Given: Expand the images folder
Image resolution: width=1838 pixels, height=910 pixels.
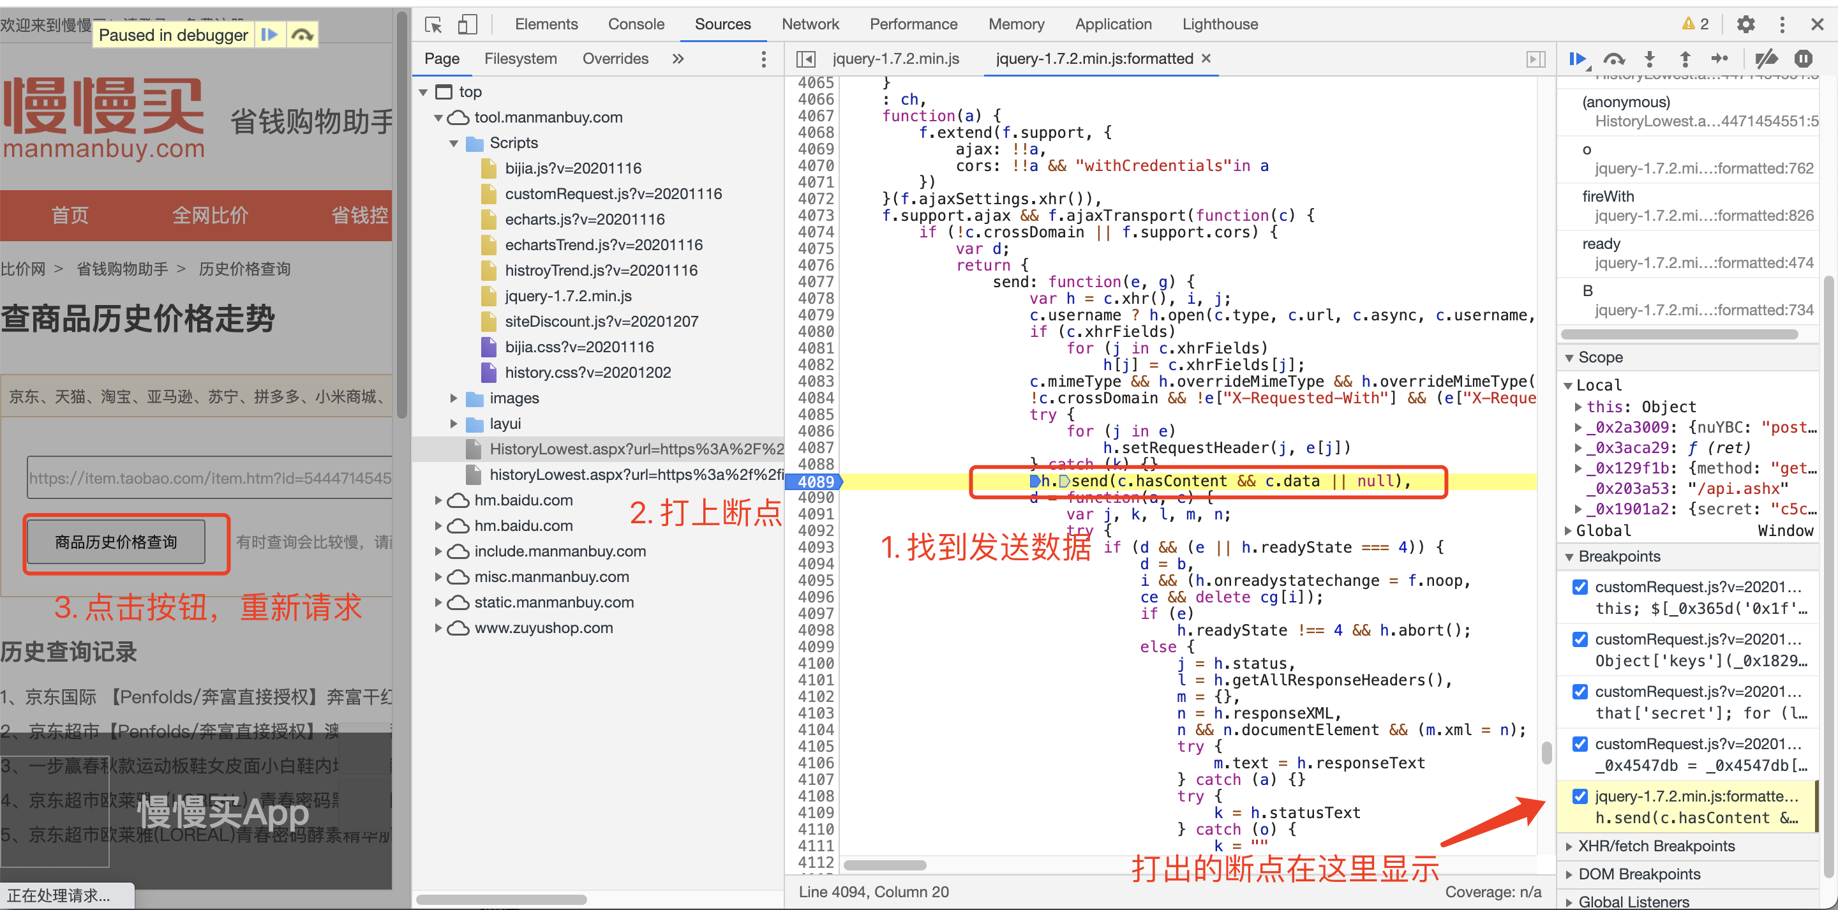Looking at the screenshot, I should coord(453,398).
